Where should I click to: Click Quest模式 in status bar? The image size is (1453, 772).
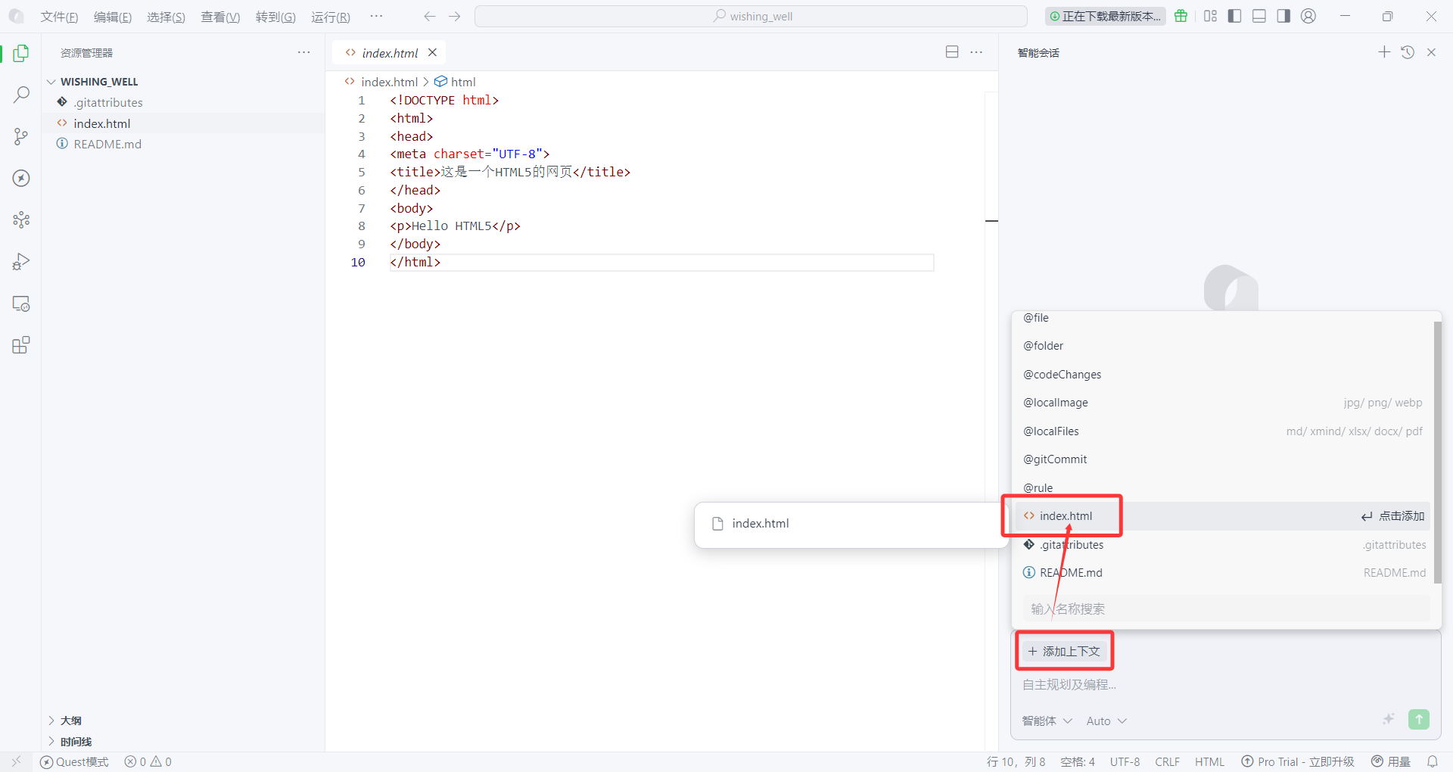pos(74,761)
